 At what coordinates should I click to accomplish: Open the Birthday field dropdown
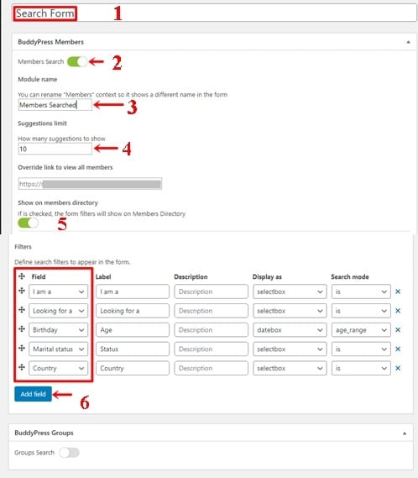click(59, 330)
